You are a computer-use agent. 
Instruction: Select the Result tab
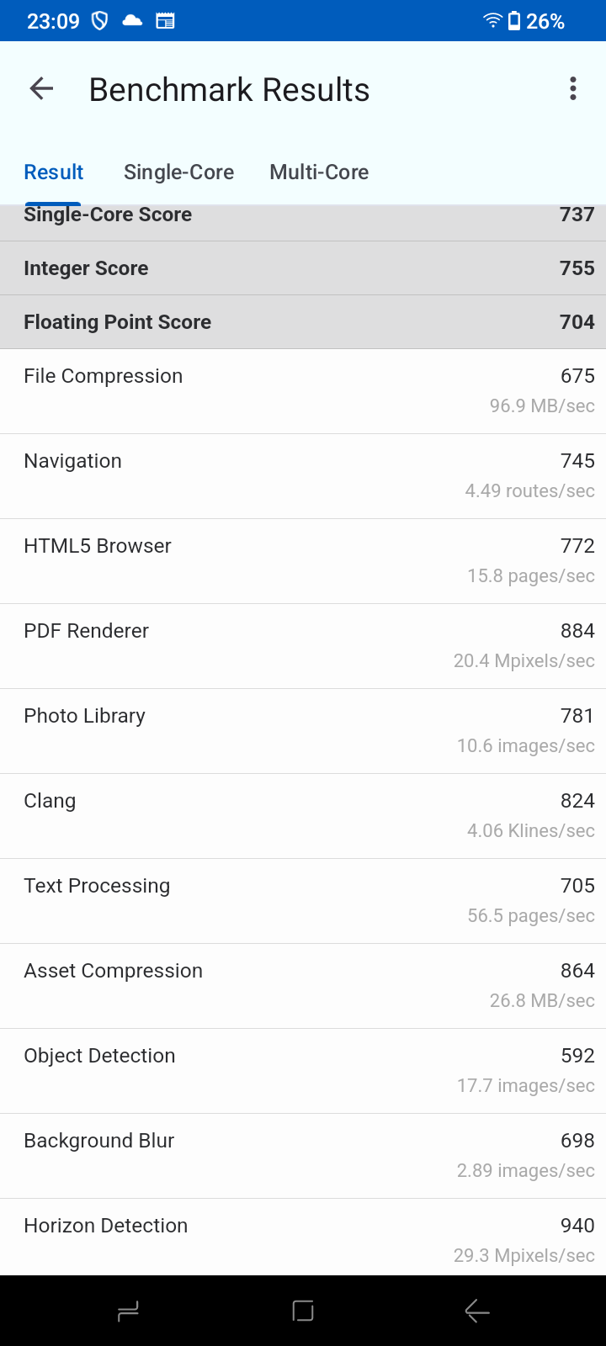coord(54,172)
